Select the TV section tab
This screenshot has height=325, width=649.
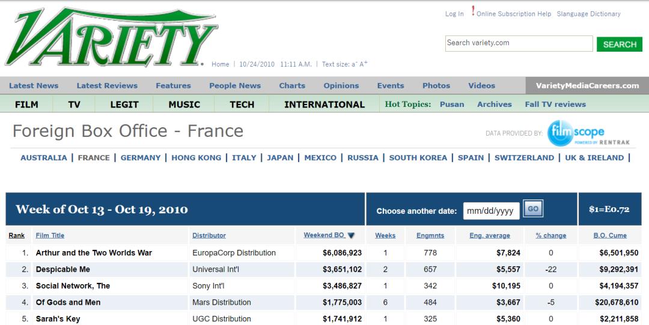(74, 105)
